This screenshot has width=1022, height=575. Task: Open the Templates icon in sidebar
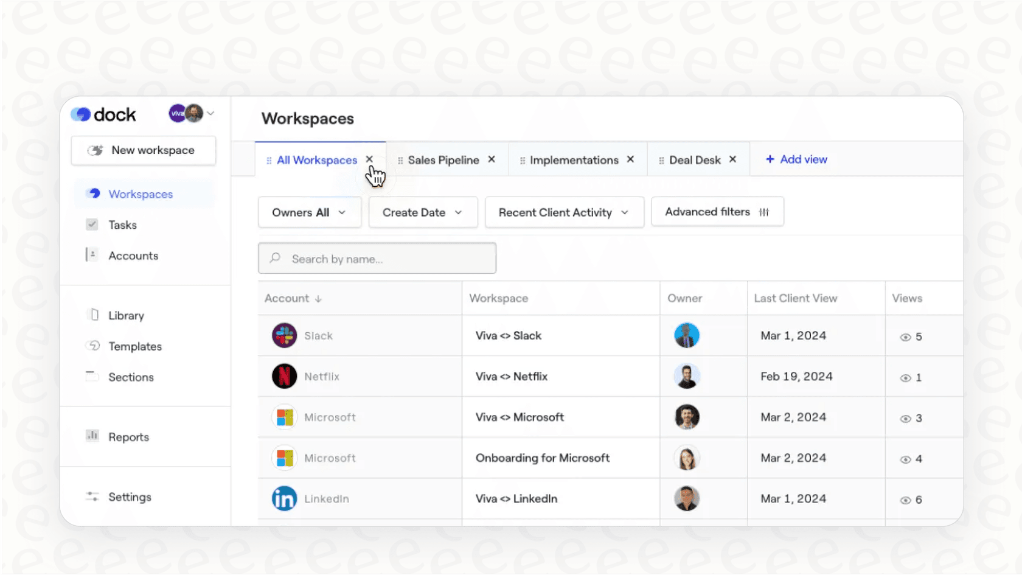[92, 346]
